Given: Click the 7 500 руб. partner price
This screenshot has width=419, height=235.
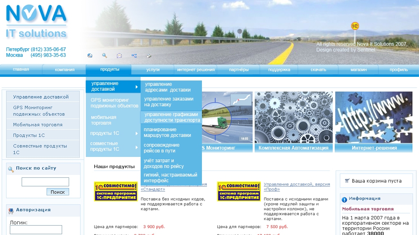Looking at the screenshot, I should tap(277, 227).
